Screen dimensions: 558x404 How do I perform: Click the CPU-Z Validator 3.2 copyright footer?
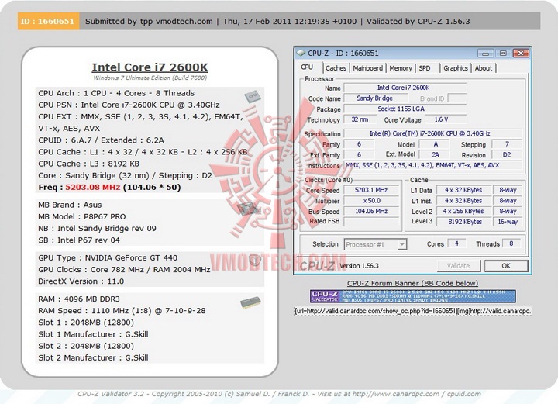click(279, 394)
